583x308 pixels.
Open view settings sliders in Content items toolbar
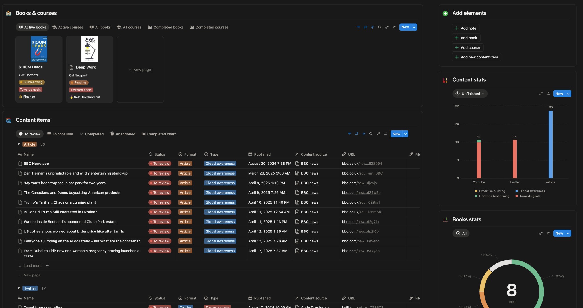[385, 134]
